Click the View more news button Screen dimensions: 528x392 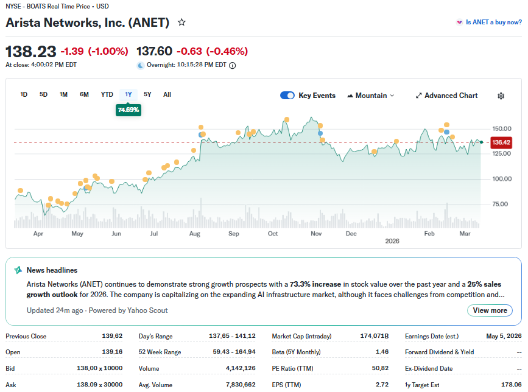tap(490, 310)
